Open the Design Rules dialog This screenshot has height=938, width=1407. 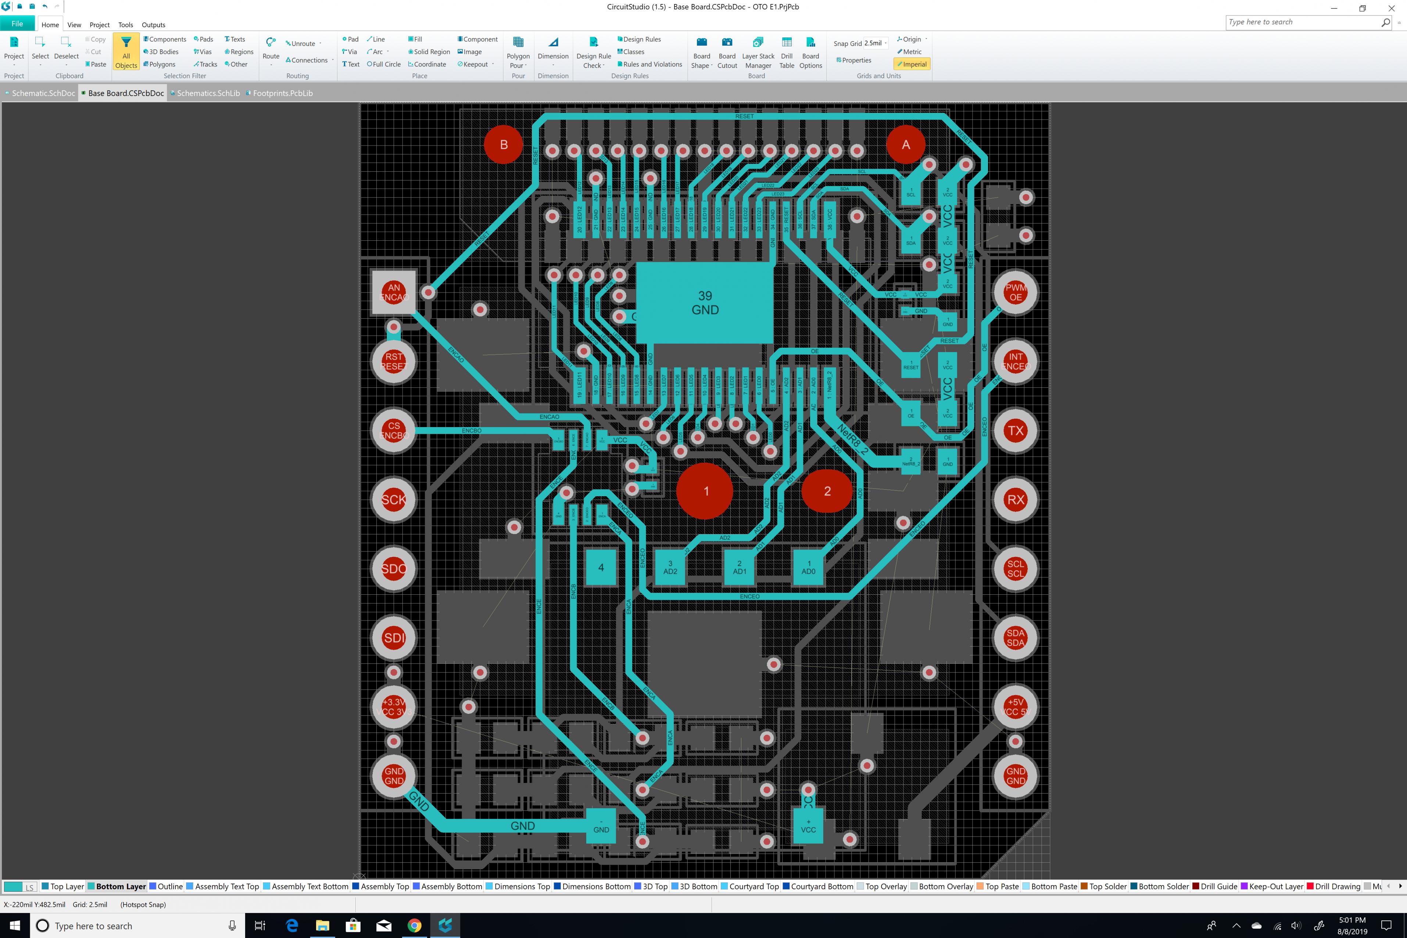pyautogui.click(x=639, y=39)
